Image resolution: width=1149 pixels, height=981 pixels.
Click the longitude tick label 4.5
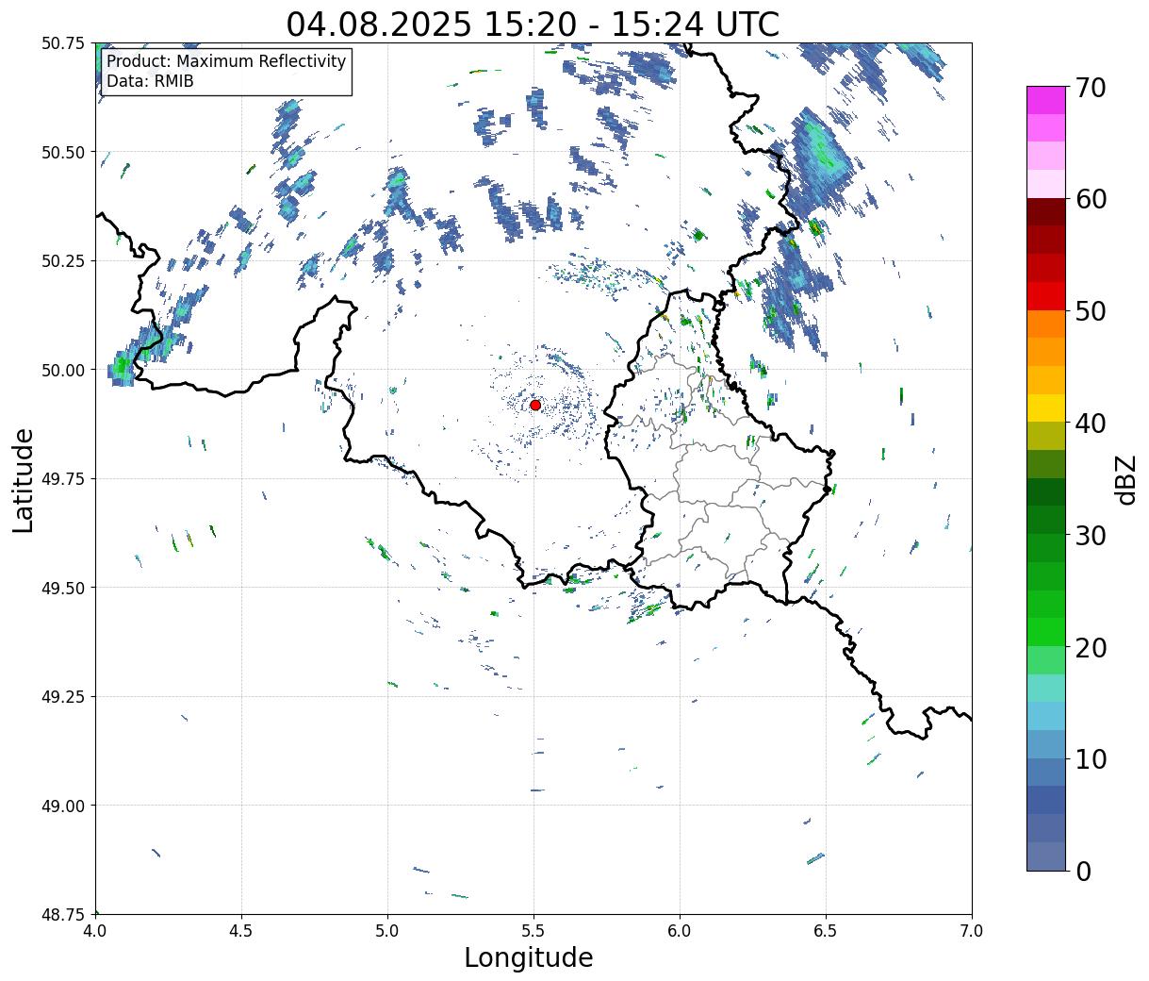pos(241,931)
